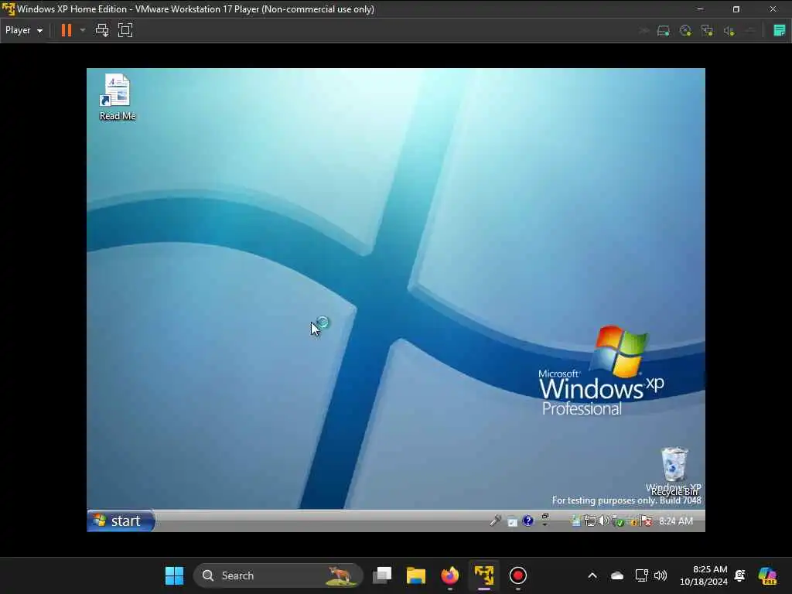Image resolution: width=792 pixels, height=594 pixels.
Task: Click the green checkmark tray icon
Action: coord(618,521)
